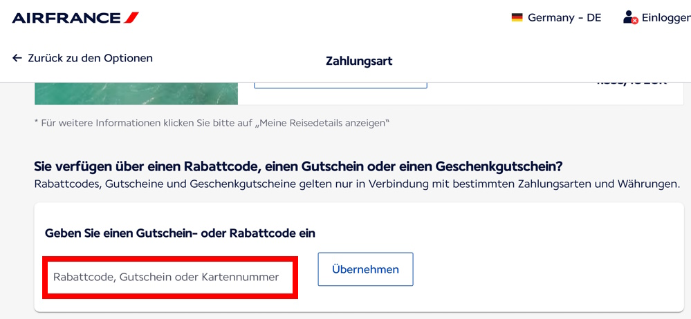The height and width of the screenshot is (319, 691).
Task: Click the German flag icon
Action: click(x=517, y=18)
